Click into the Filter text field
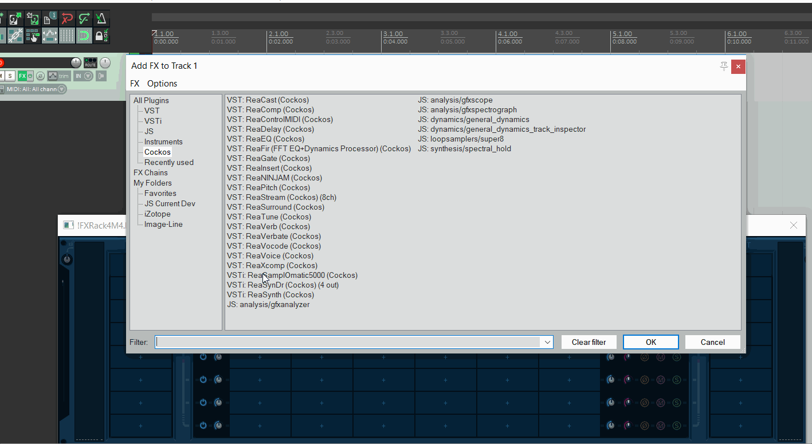This screenshot has height=444, width=812. pos(348,342)
